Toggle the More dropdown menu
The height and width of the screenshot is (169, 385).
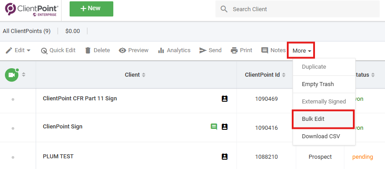(301, 50)
